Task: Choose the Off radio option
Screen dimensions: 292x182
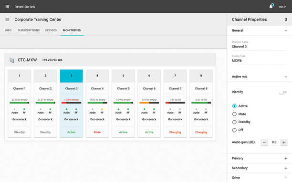Action: point(234,130)
